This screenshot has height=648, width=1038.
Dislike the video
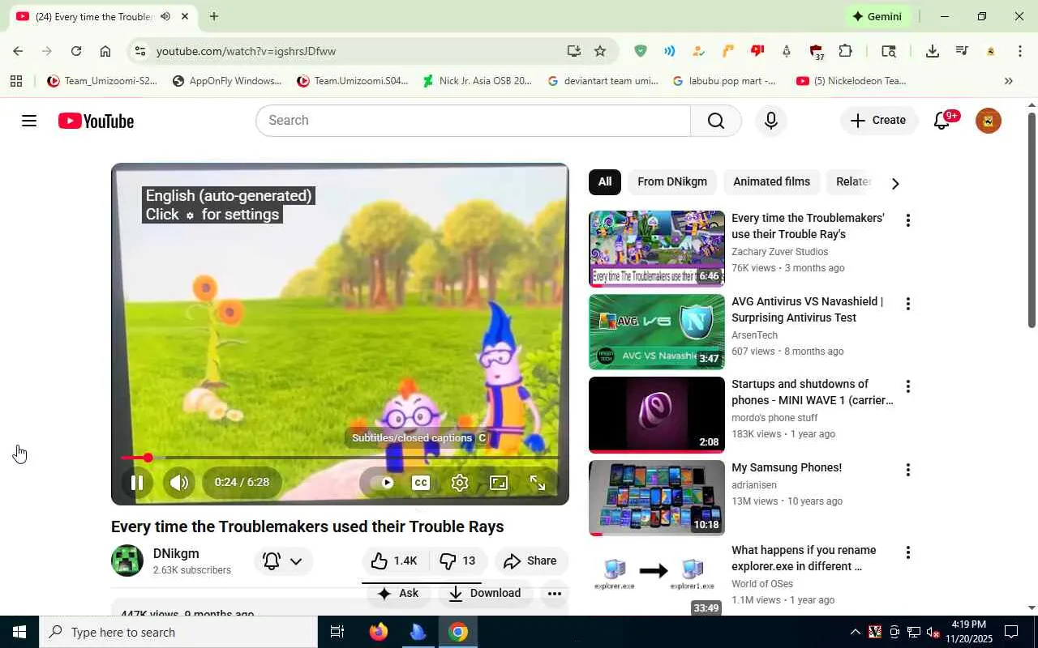pyautogui.click(x=457, y=561)
